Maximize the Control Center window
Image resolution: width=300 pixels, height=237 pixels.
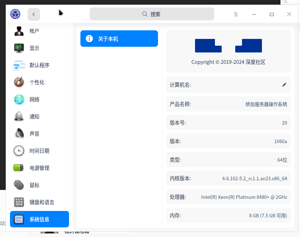[272, 14]
